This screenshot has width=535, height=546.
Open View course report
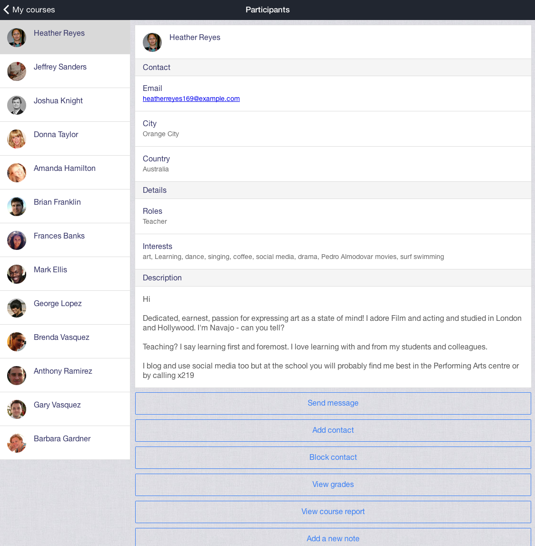333,512
